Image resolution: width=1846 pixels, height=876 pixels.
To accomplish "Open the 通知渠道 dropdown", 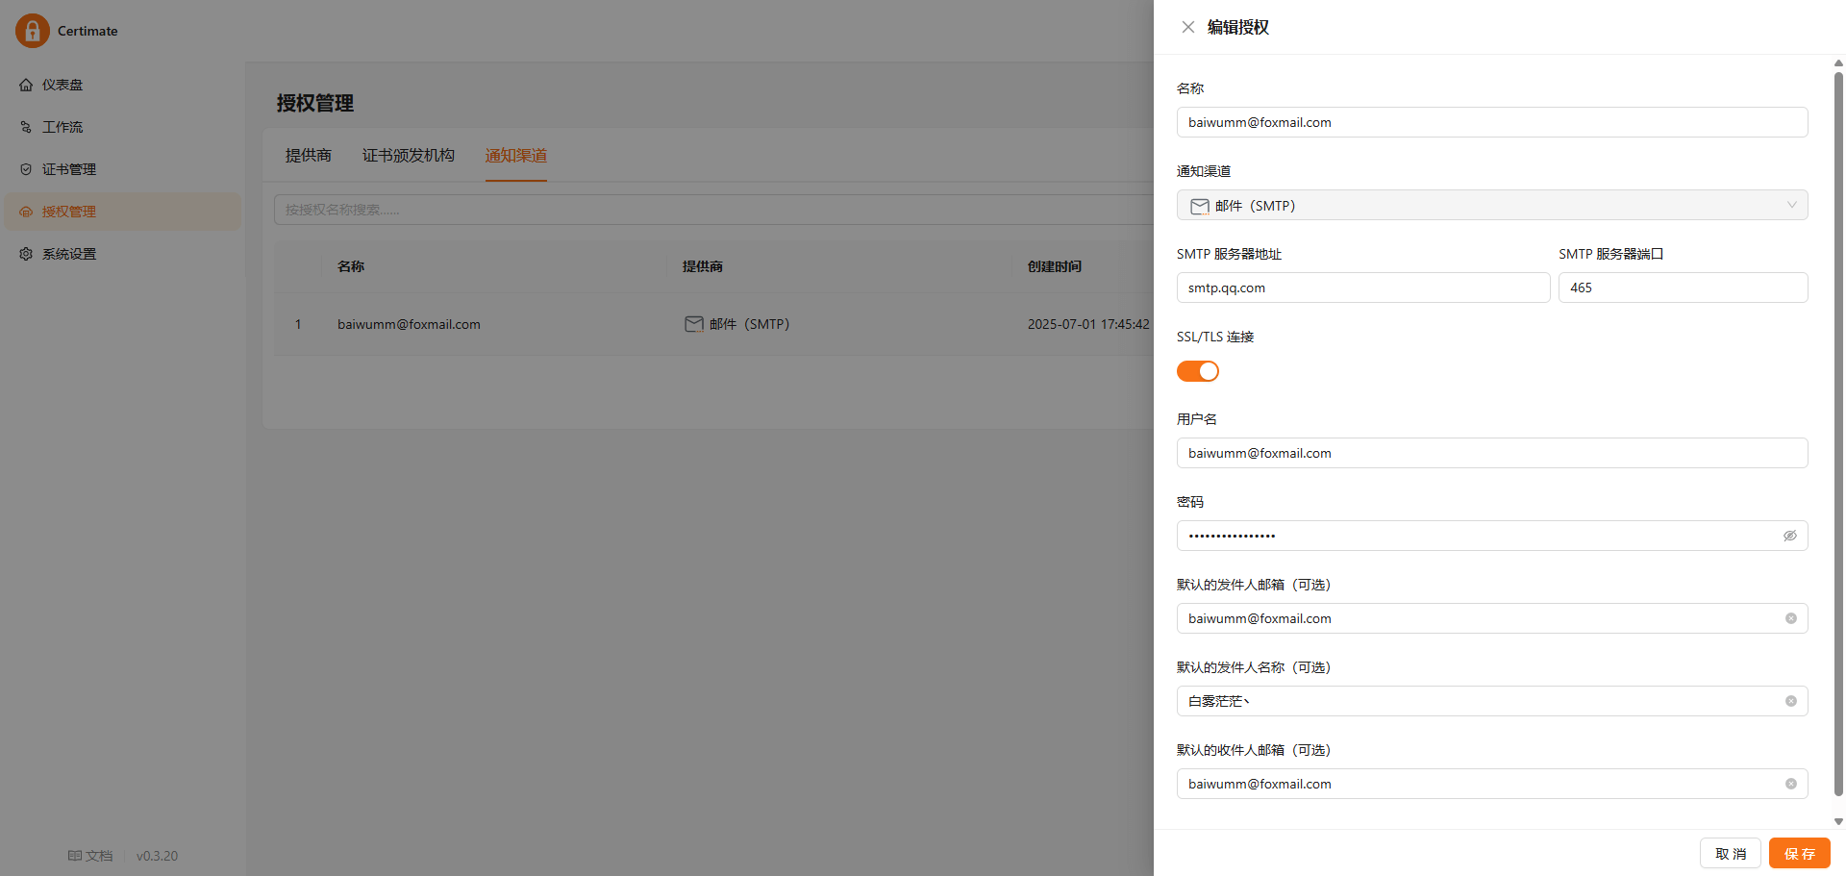I will (x=1492, y=205).
